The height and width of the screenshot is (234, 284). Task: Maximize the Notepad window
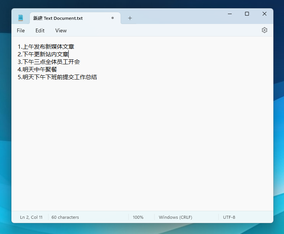click(247, 14)
